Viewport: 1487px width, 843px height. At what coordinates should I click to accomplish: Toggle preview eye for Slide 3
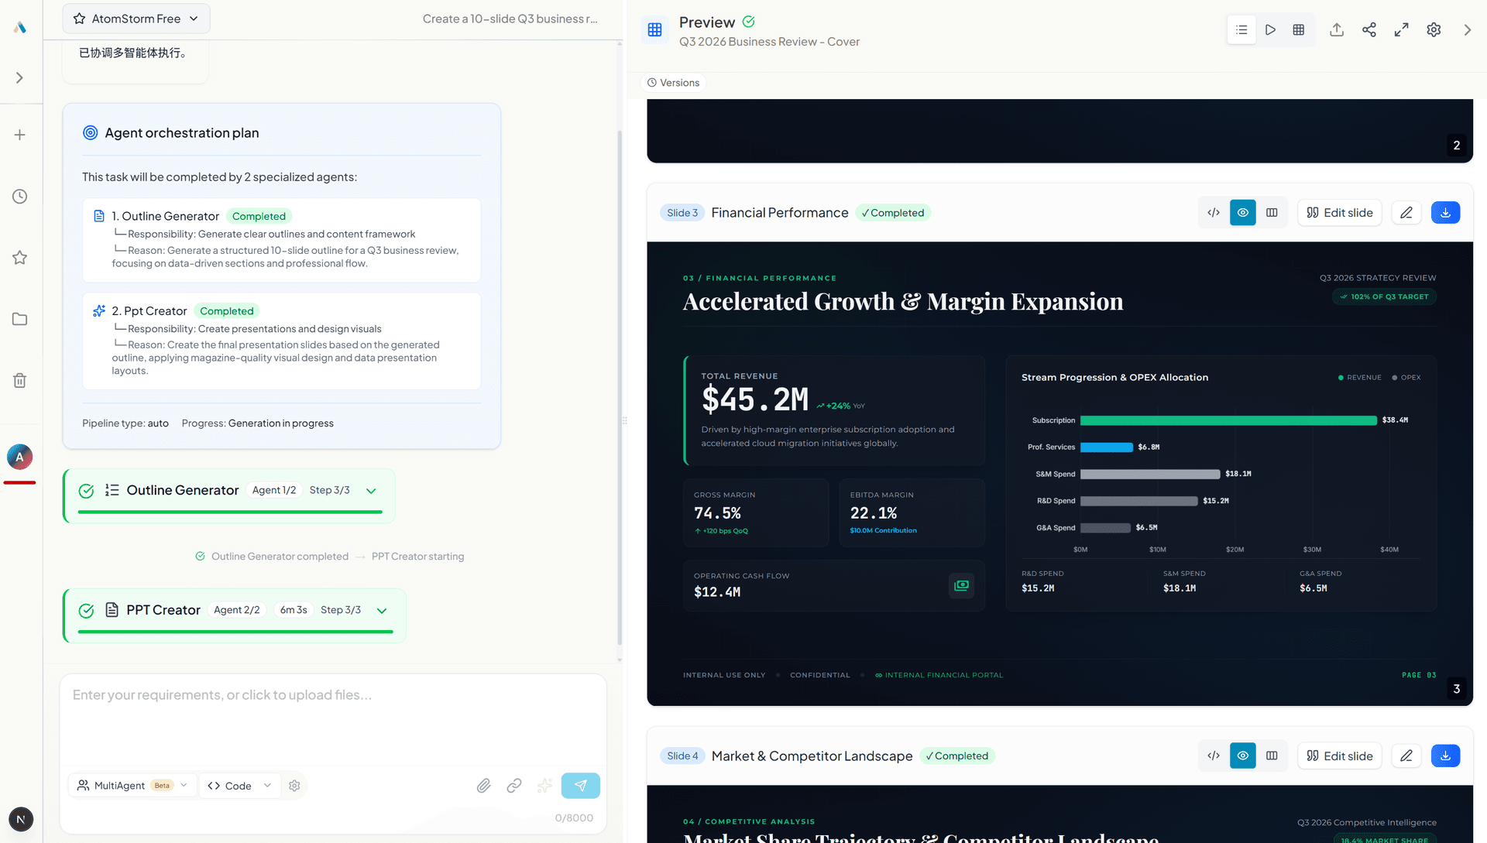point(1243,213)
